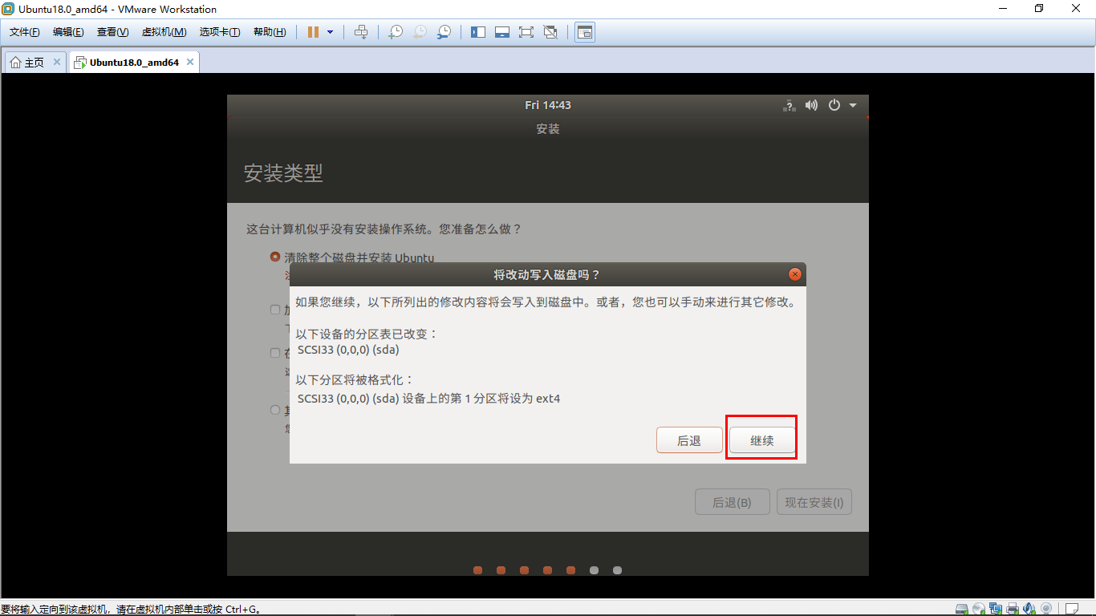Open the 文件(F) menu
Image resolution: width=1096 pixels, height=616 pixels.
point(24,32)
